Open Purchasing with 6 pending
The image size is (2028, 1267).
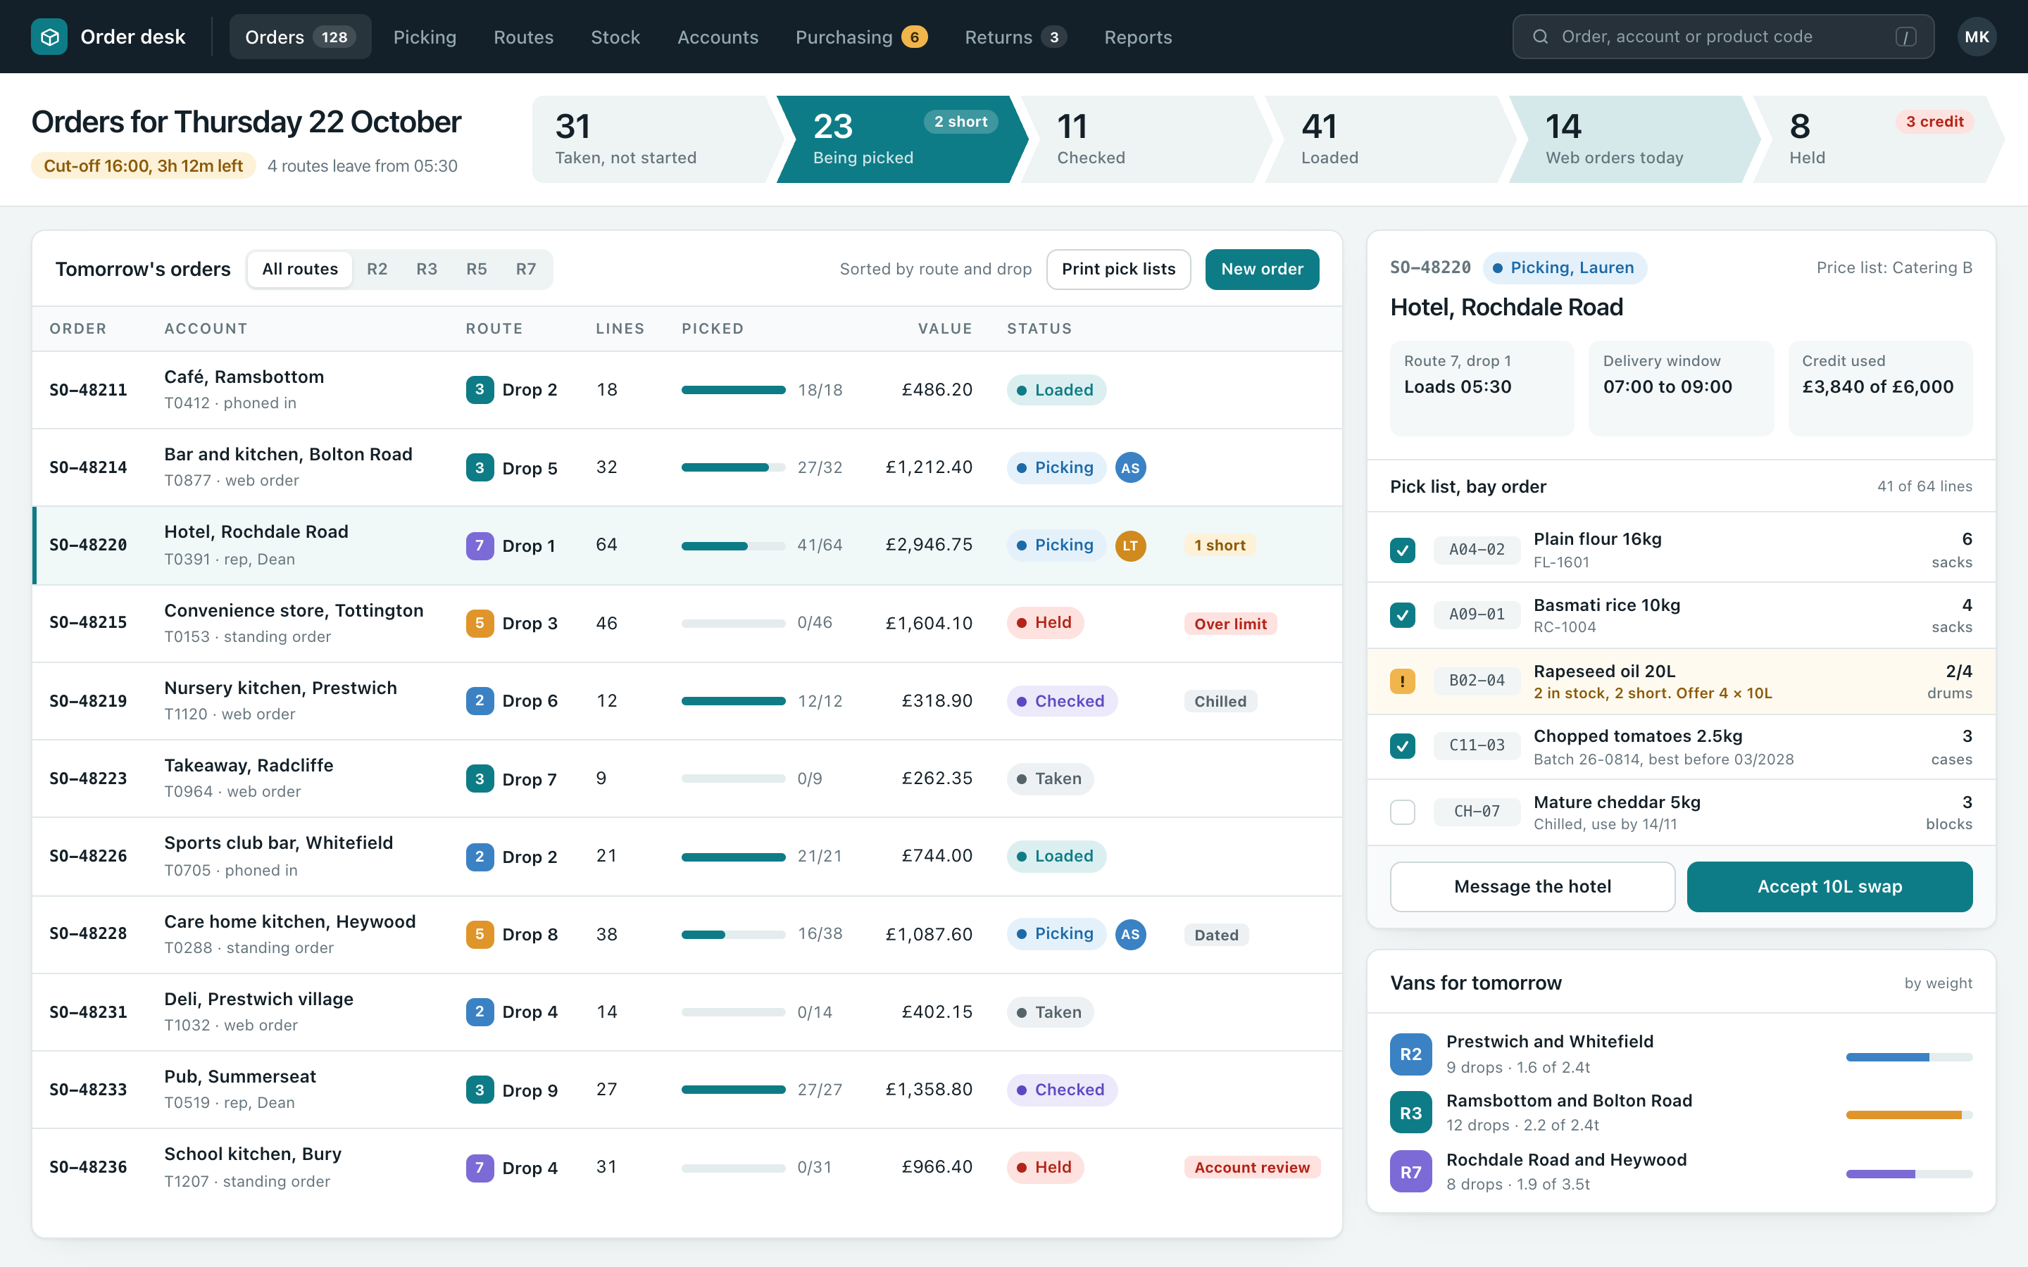[x=861, y=37]
